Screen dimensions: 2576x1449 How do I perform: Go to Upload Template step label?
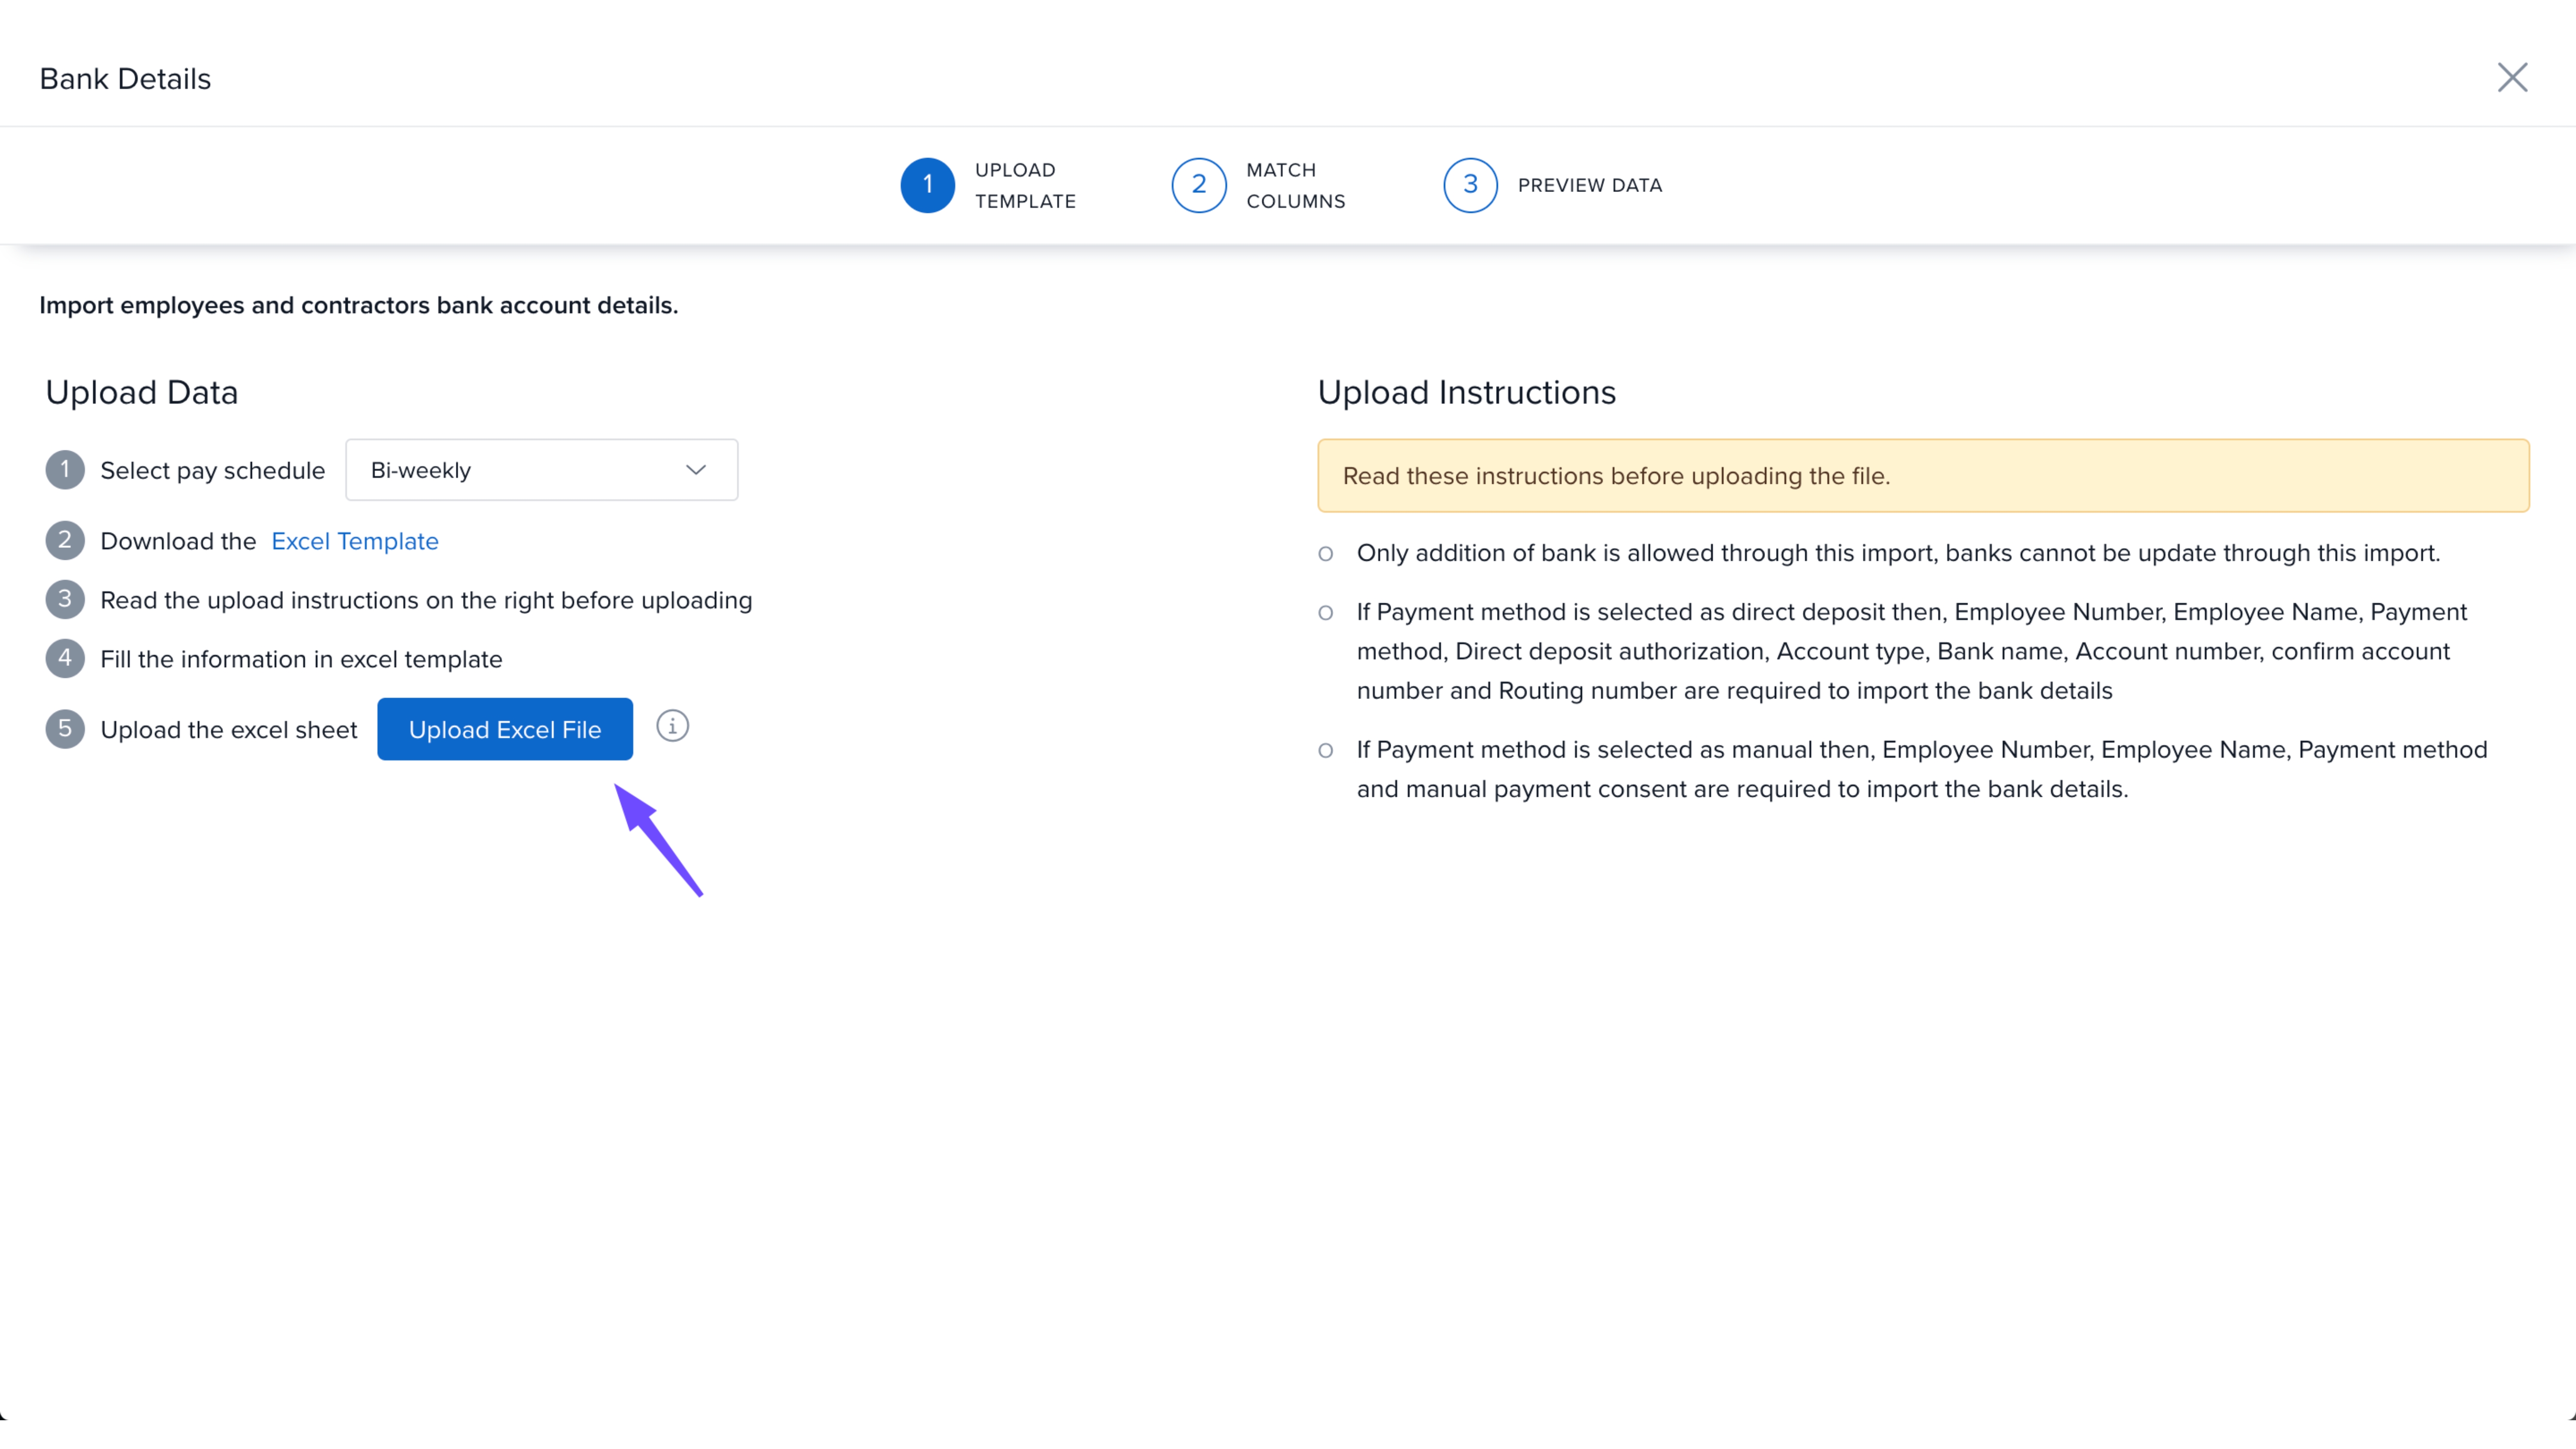[x=1025, y=185]
